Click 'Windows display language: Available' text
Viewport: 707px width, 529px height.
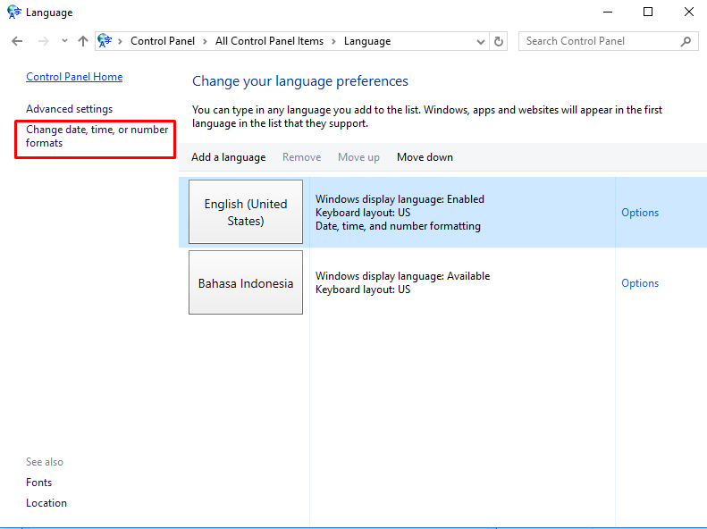click(402, 276)
